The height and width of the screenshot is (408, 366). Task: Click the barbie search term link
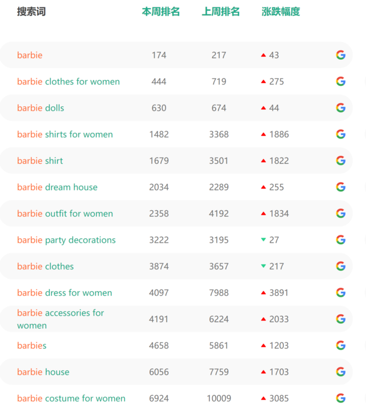point(30,55)
